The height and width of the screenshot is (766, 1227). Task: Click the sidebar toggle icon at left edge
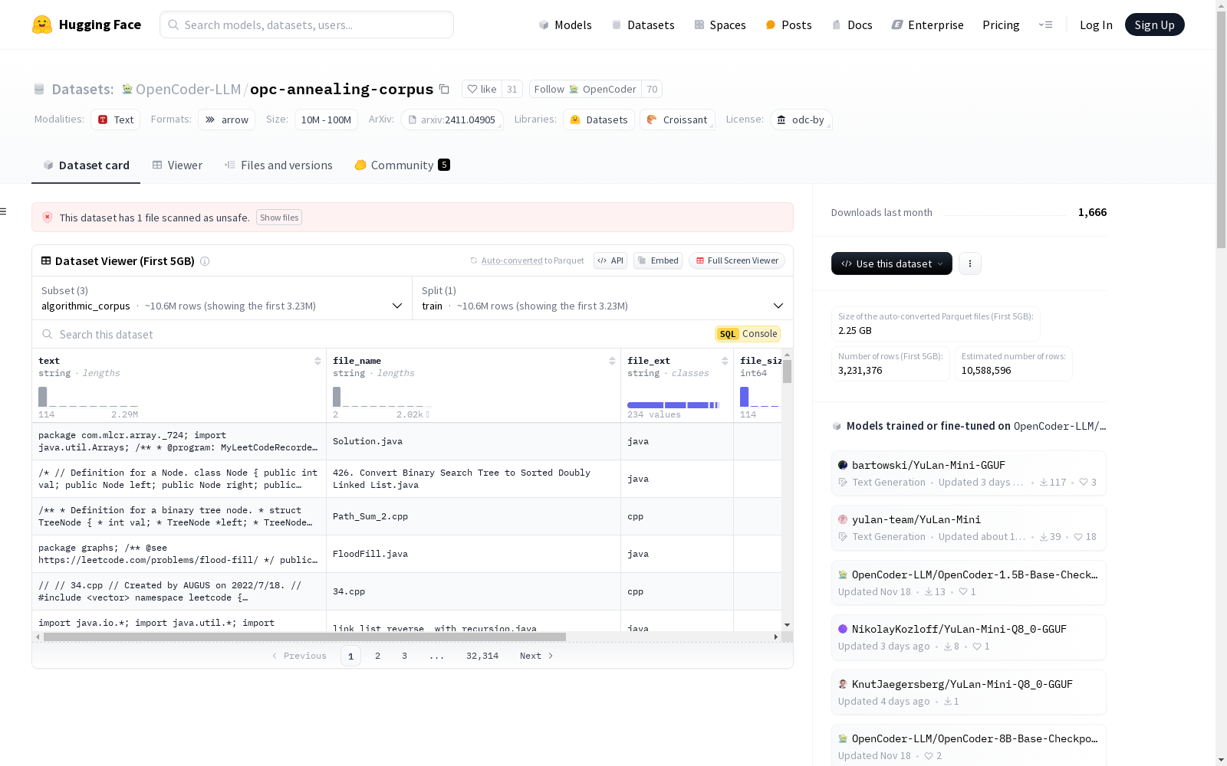(3, 211)
